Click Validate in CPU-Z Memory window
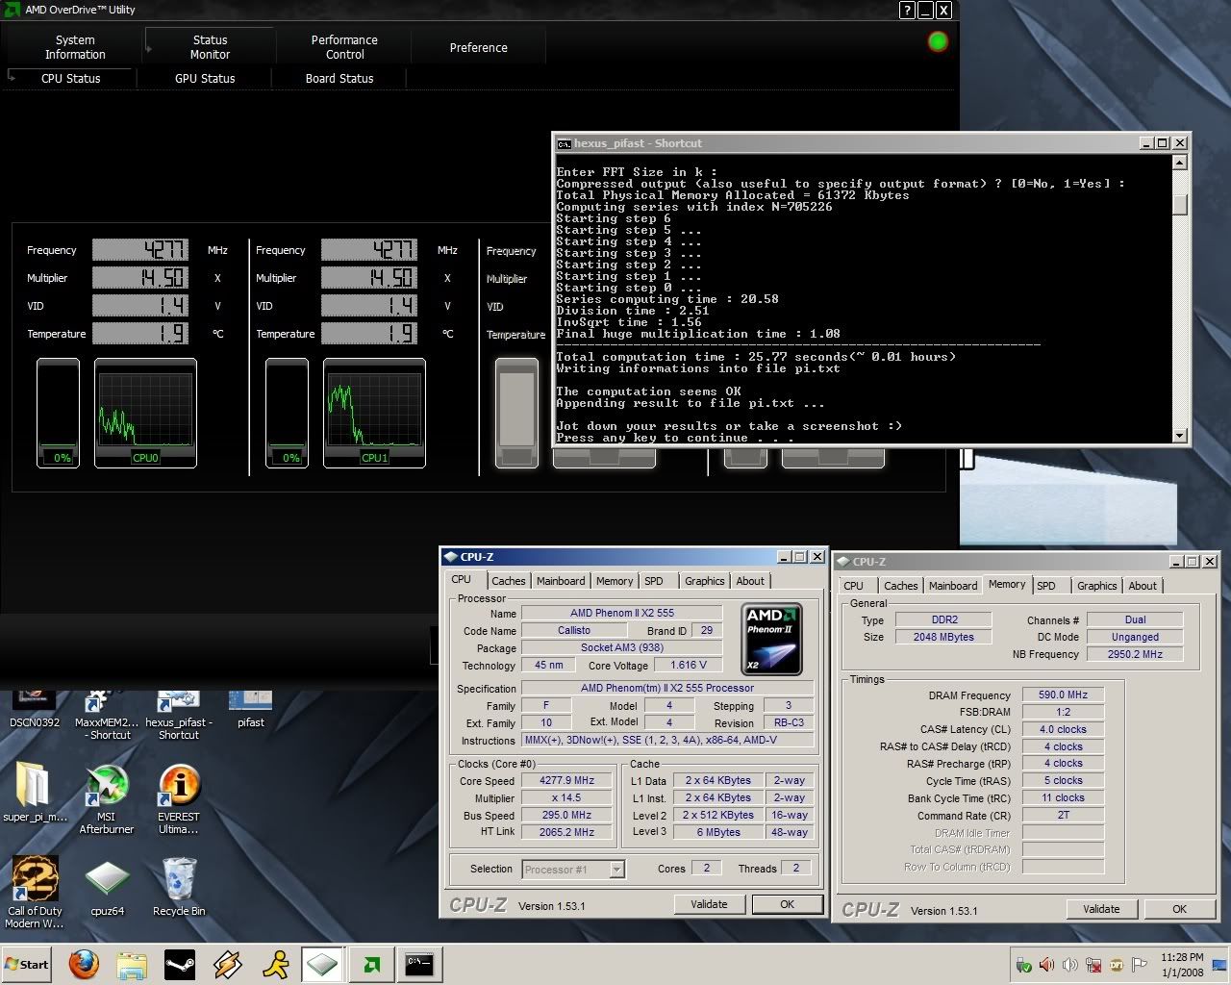Viewport: 1231px width, 985px height. pyautogui.click(x=1101, y=909)
